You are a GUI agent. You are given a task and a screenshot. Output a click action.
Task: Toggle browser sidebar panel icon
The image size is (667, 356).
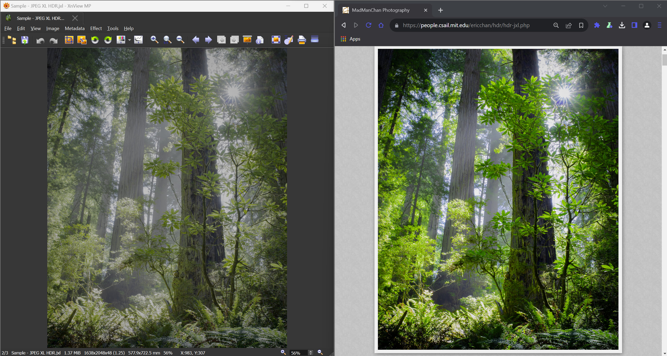pos(634,25)
